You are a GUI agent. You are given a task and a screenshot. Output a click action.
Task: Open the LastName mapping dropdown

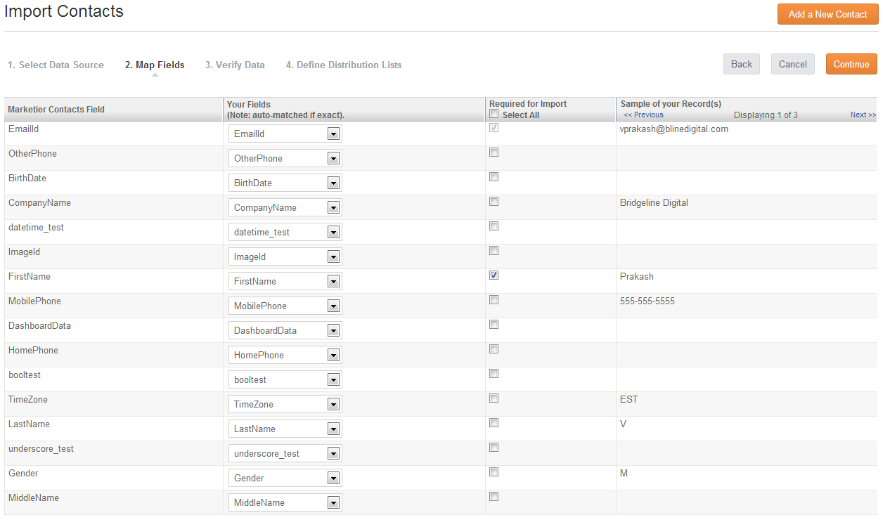pyautogui.click(x=285, y=429)
